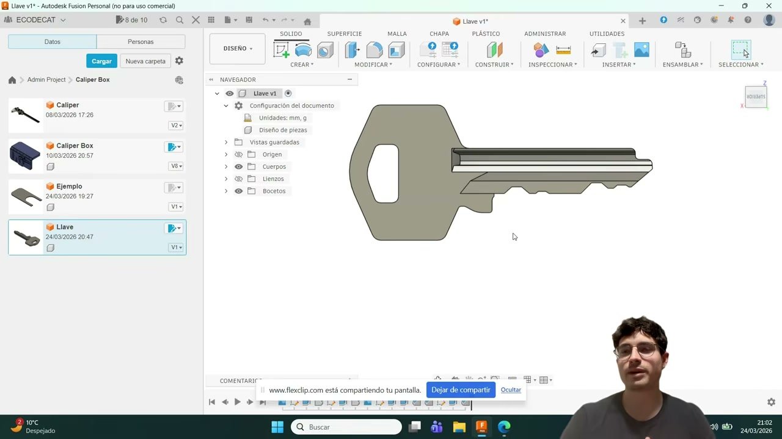Open the Offset Plane tool in CONSTRUIR
The height and width of the screenshot is (439, 782).
pyautogui.click(x=494, y=50)
